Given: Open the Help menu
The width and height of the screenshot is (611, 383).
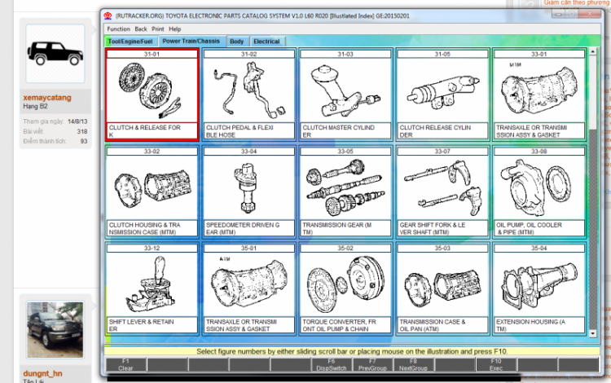Looking at the screenshot, I should click(174, 29).
